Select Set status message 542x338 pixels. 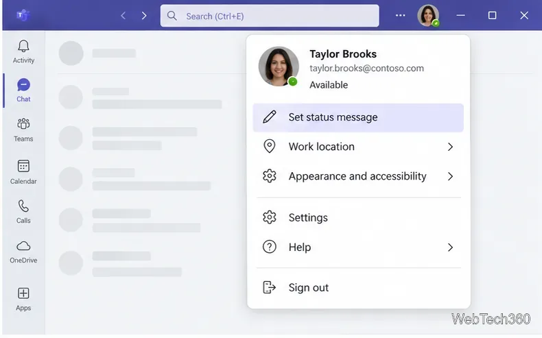point(358,117)
